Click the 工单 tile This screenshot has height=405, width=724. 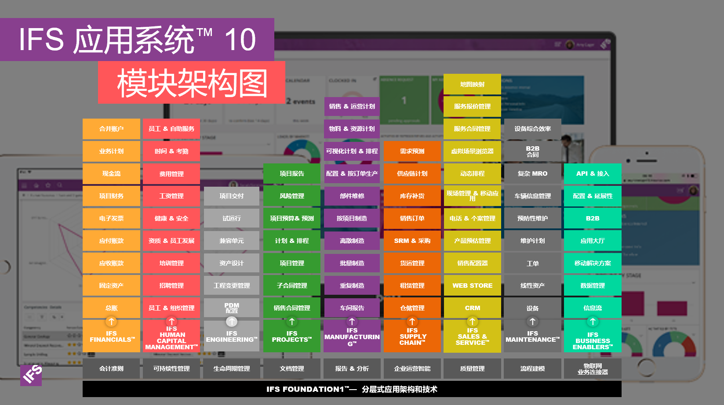click(x=532, y=263)
